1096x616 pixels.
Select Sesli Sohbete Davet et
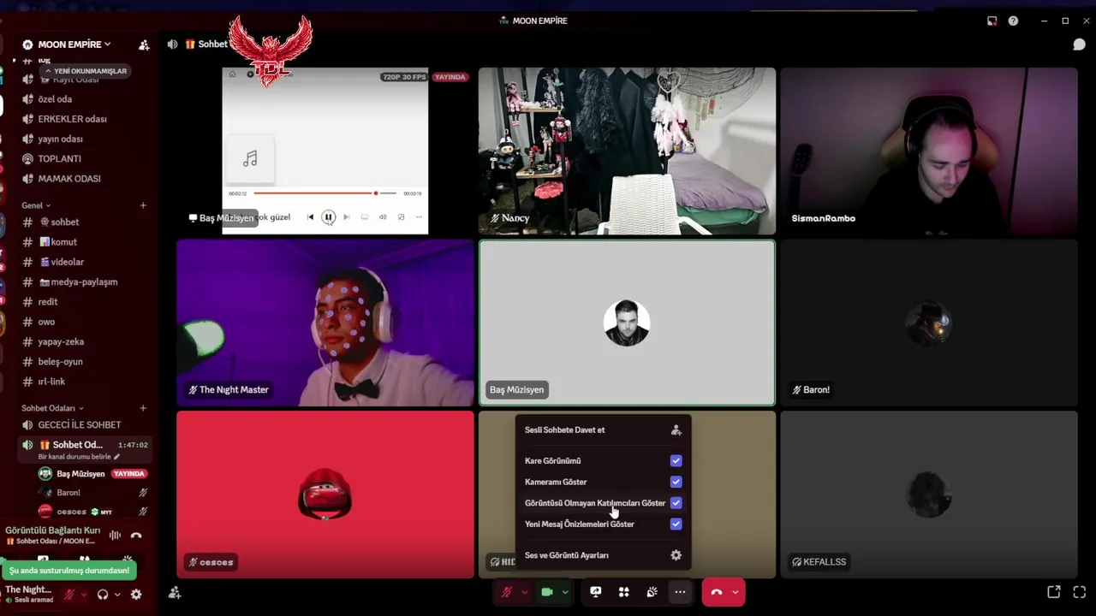pos(603,430)
